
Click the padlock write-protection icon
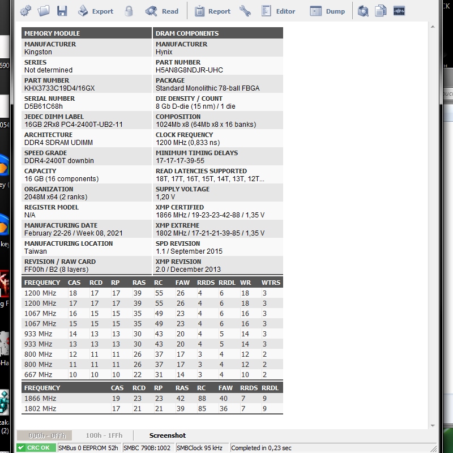click(129, 11)
